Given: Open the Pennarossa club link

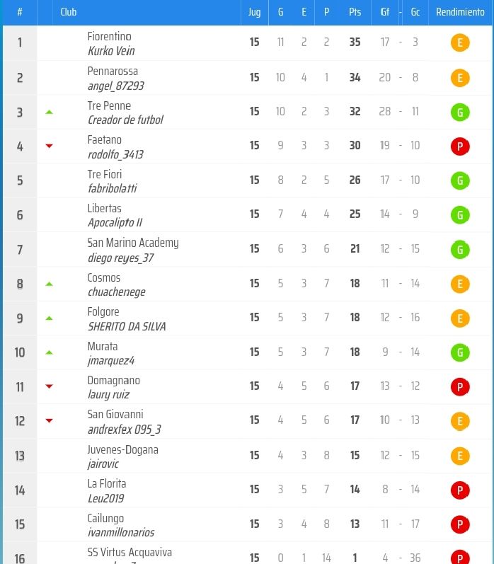Looking at the screenshot, I should [113, 71].
